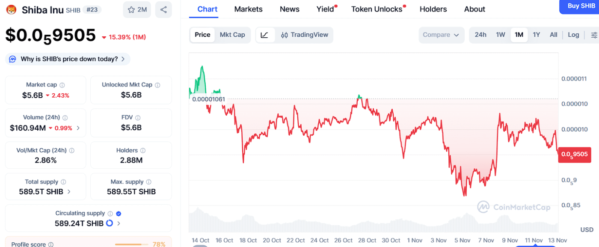
Task: Open the Compare dropdown
Action: point(441,35)
